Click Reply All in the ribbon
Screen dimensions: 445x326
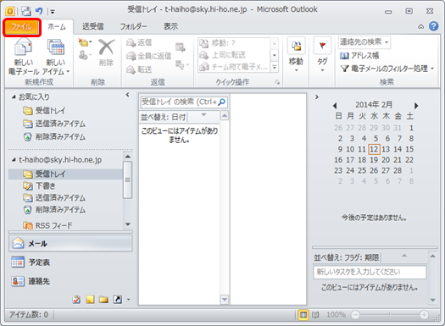(148, 56)
